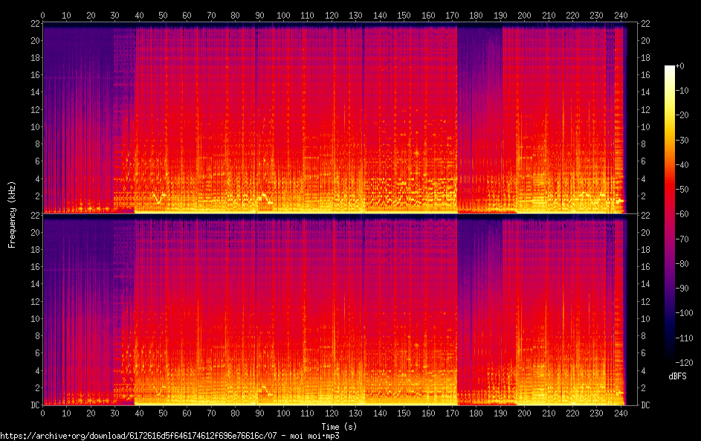This screenshot has height=441, width=701.
Task: Click the 120 tick on the top time axis
Action: (332, 15)
